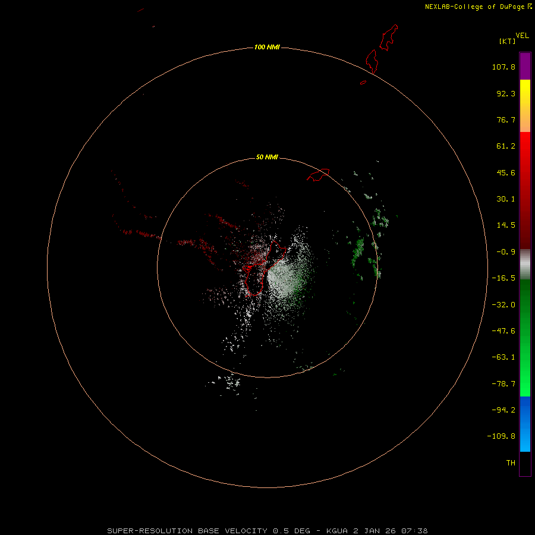Image resolution: width=535 pixels, height=535 pixels.
Task: Click the yellow-orange color band in legend
Action: click(x=525, y=106)
